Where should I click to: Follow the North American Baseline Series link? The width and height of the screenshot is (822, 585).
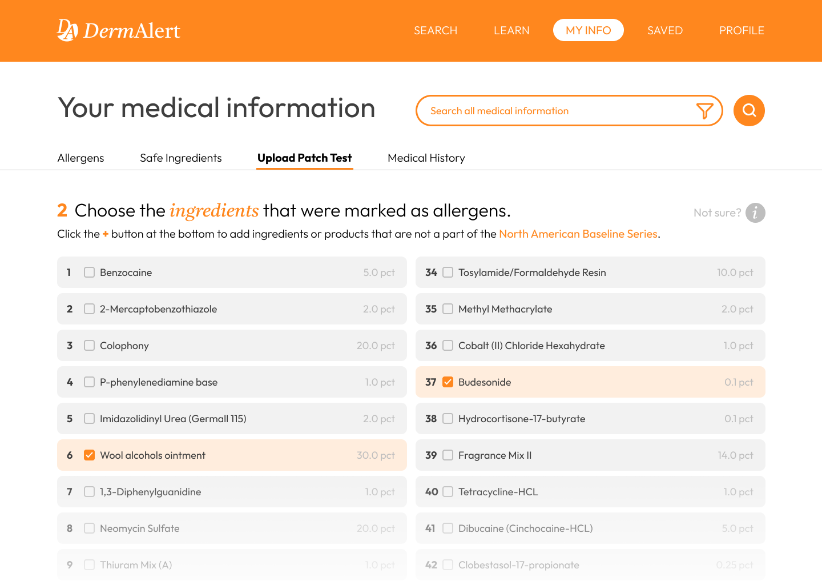tap(578, 234)
